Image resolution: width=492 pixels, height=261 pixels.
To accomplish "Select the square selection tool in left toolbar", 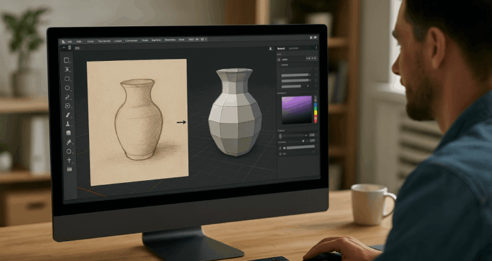I will 67,60.
